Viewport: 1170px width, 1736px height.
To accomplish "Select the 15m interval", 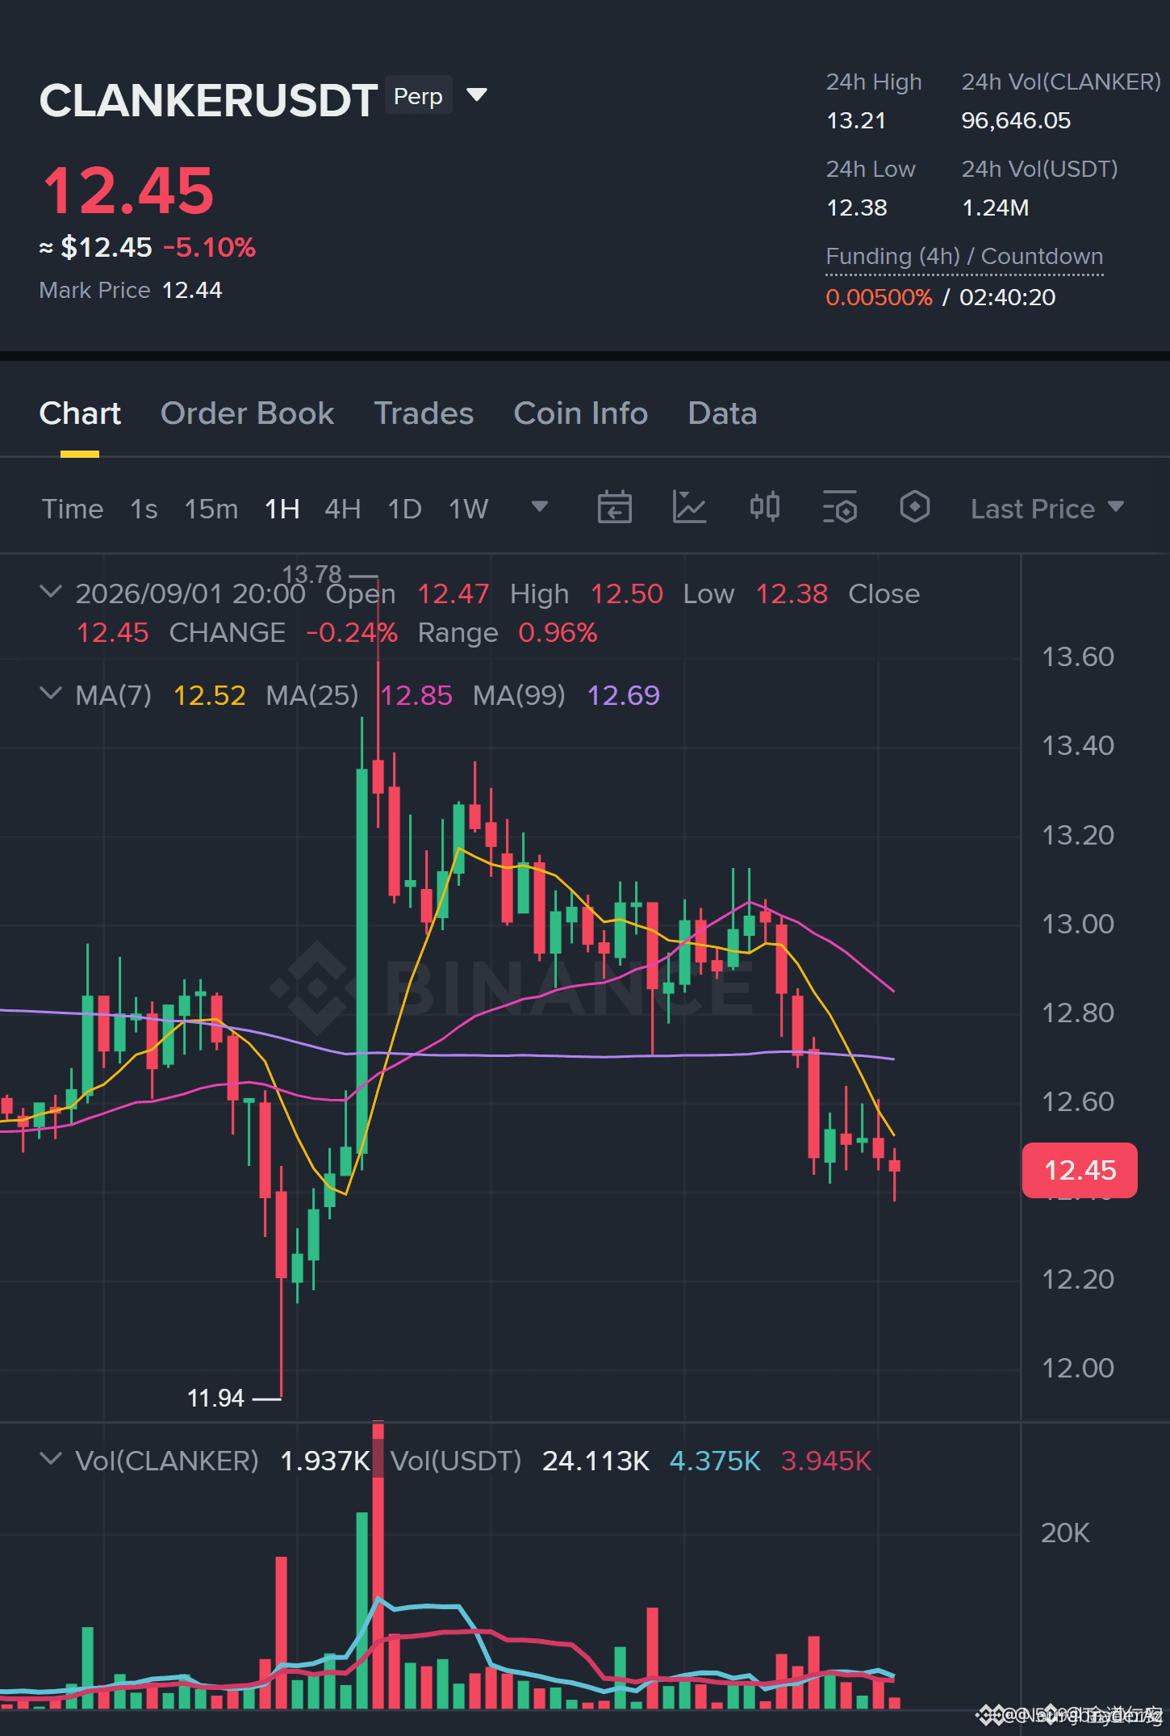I will pos(211,509).
